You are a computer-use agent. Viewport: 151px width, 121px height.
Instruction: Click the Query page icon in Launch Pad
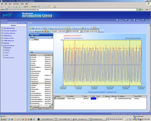click(x=4, y=53)
